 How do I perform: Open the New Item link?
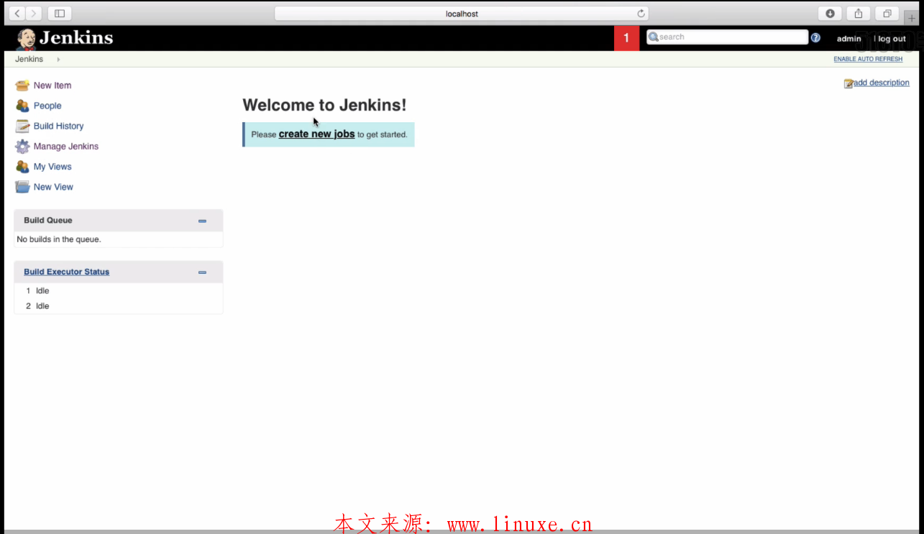click(52, 86)
